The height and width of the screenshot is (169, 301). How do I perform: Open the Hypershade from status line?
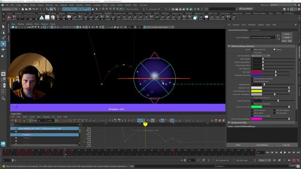188,9
